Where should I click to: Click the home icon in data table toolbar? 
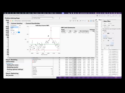pos(97,16)
